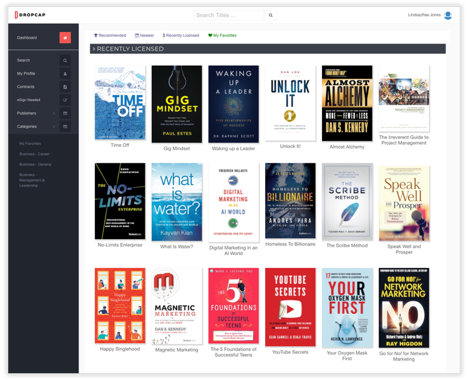Click the icon box next to Publishers
Screen dimensions: 468x380
pyautogui.click(x=65, y=113)
